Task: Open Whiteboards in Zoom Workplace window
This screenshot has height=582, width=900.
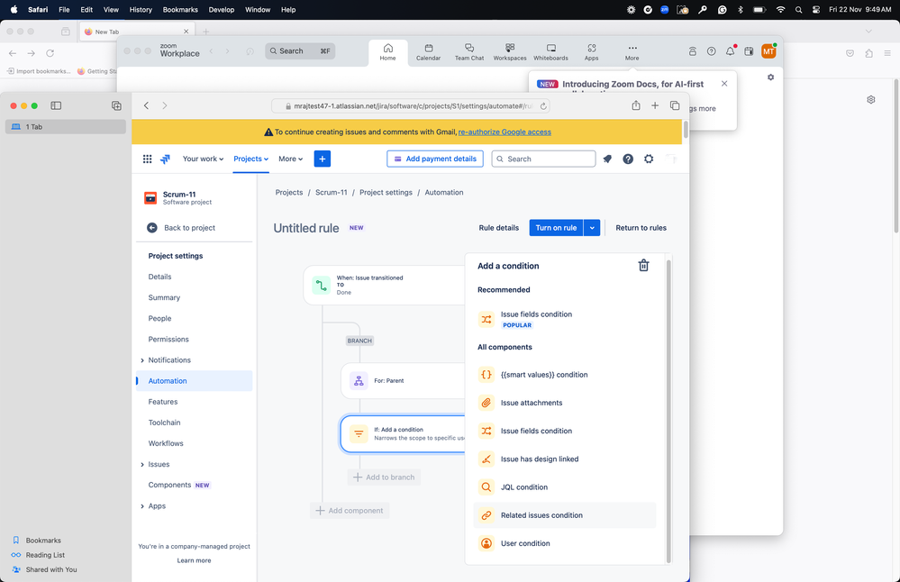Action: [551, 52]
